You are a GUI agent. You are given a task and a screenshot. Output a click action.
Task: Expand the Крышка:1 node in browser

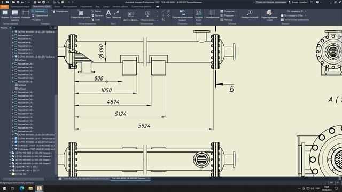pyautogui.click(x=10, y=153)
